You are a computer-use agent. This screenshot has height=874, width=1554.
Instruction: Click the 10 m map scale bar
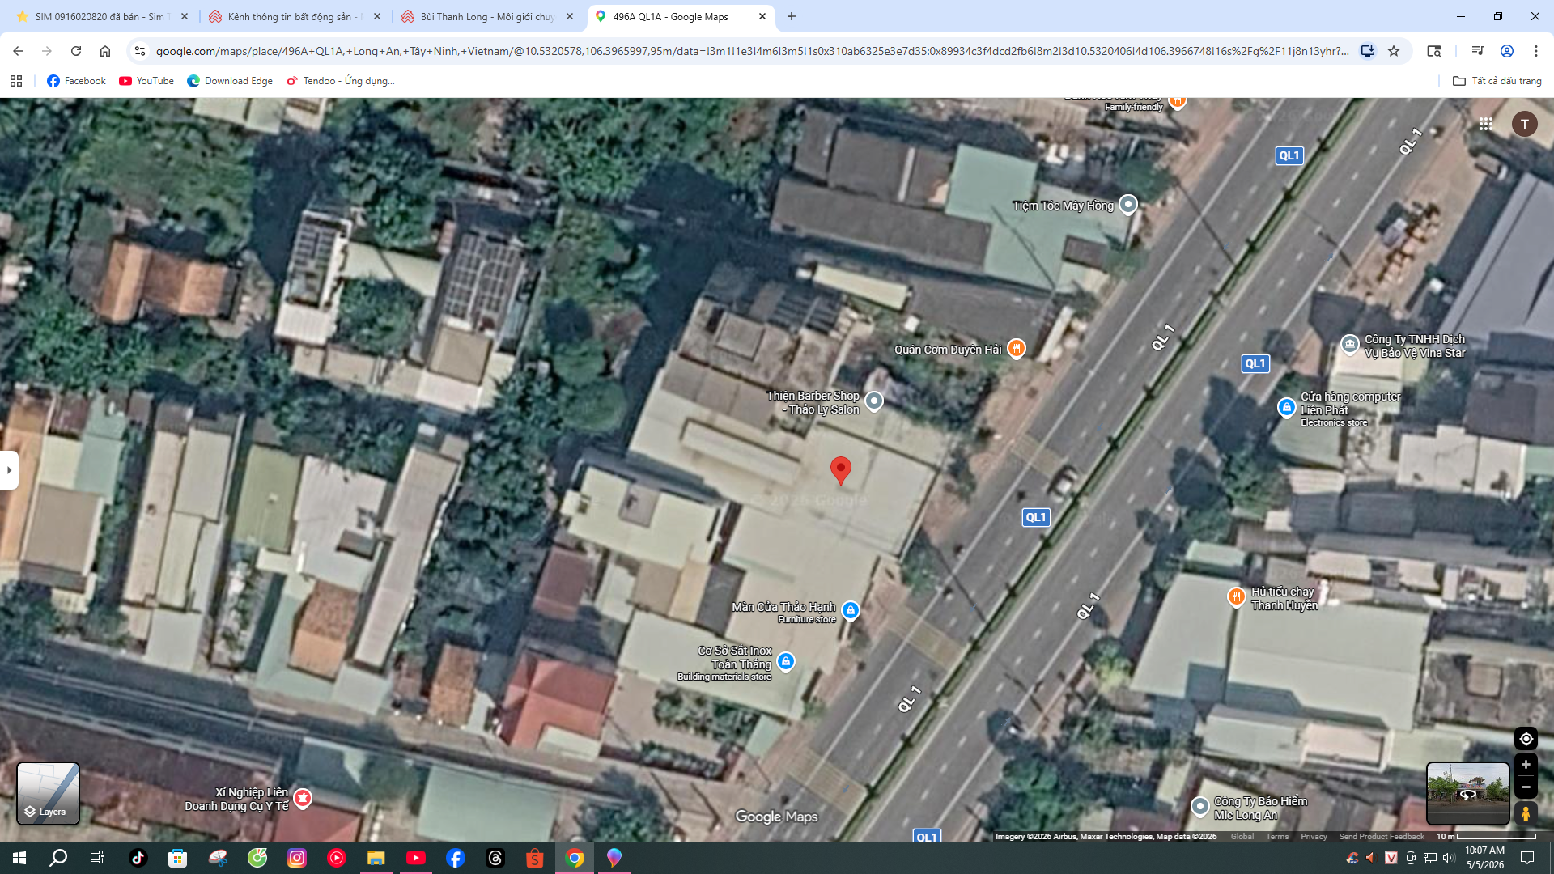coord(1485,837)
